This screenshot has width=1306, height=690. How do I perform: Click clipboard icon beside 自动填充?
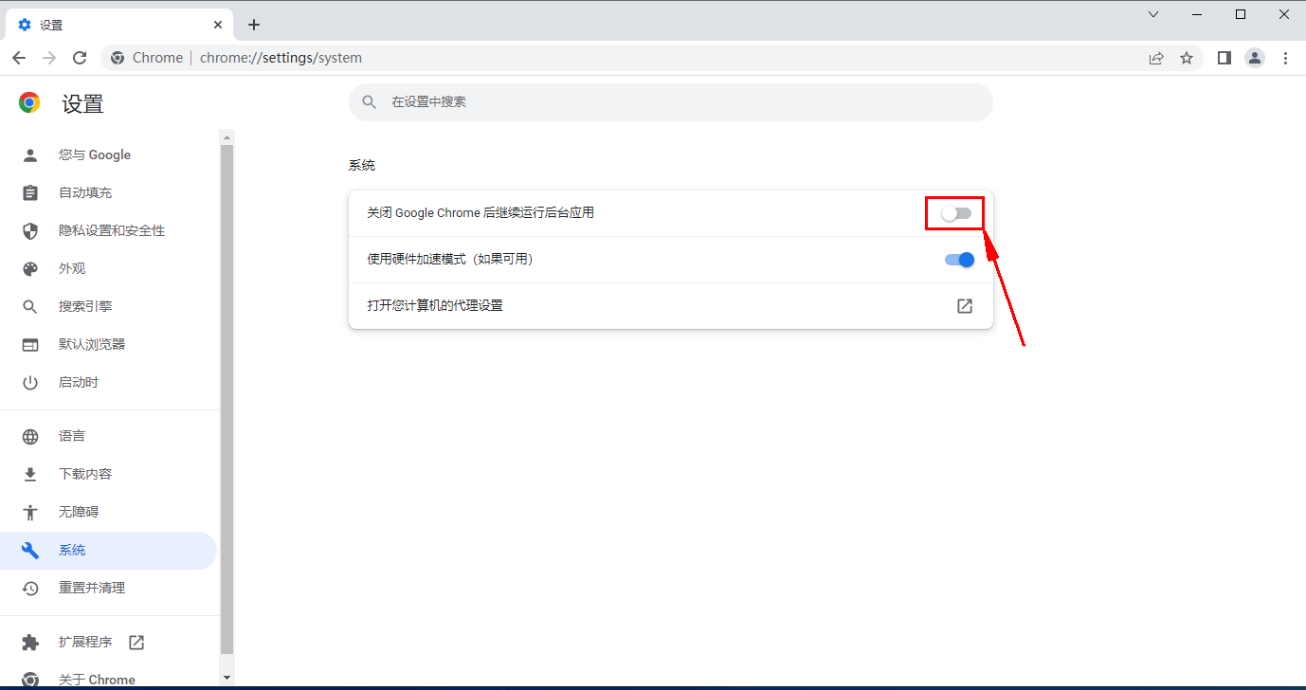coord(30,192)
